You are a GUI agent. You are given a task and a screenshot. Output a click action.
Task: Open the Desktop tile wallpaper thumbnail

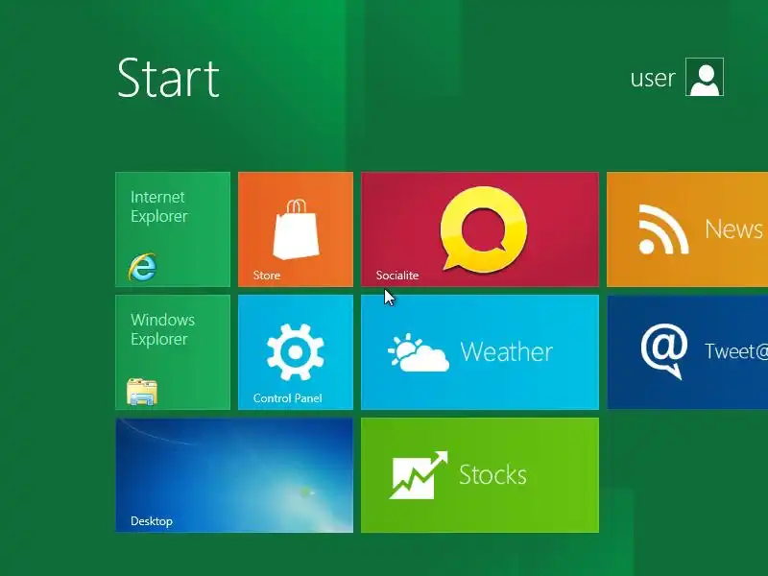pos(234,474)
